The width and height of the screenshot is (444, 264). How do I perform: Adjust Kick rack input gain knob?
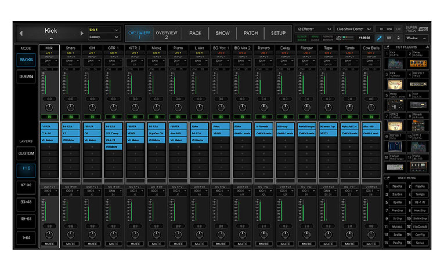click(49, 107)
